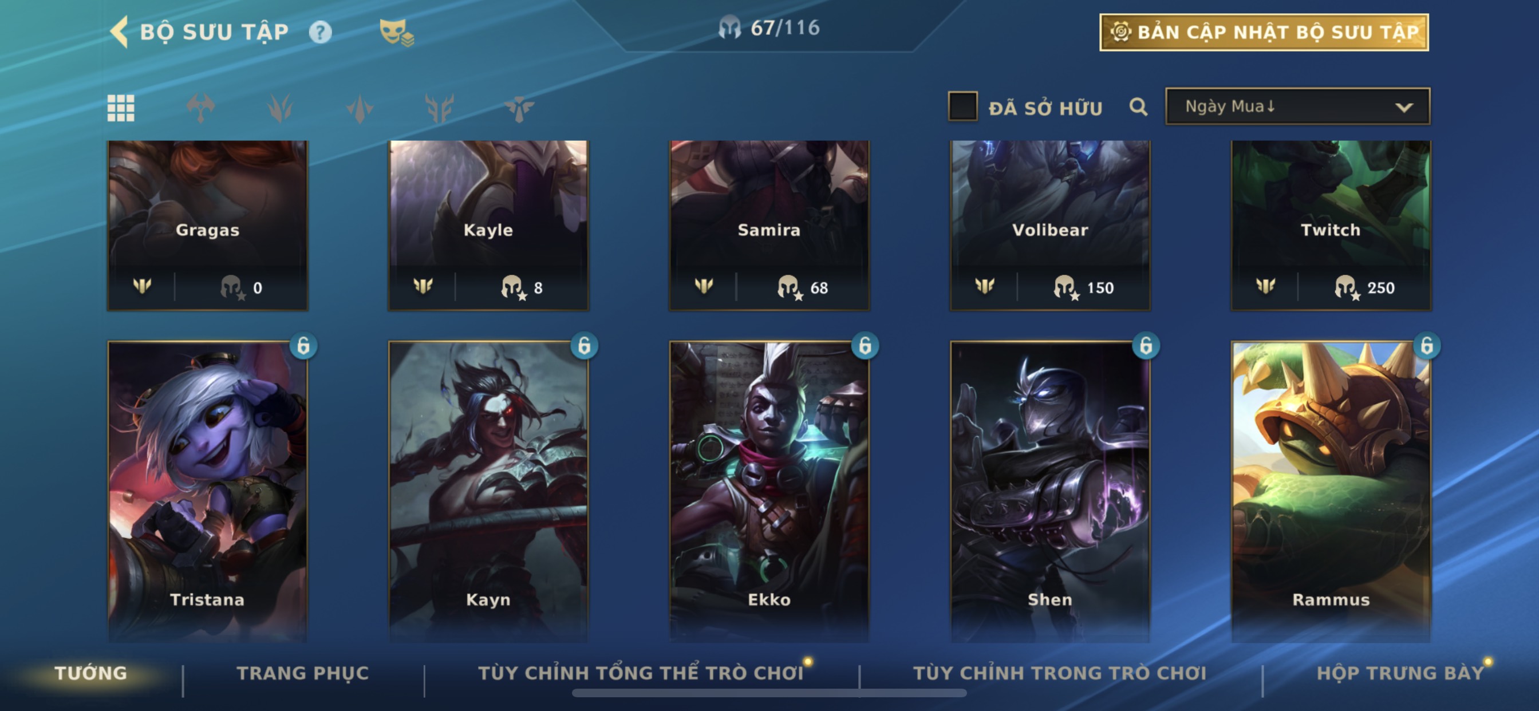Open the Ngày Mua sort dropdown
The height and width of the screenshot is (711, 1539).
[x=1297, y=106]
